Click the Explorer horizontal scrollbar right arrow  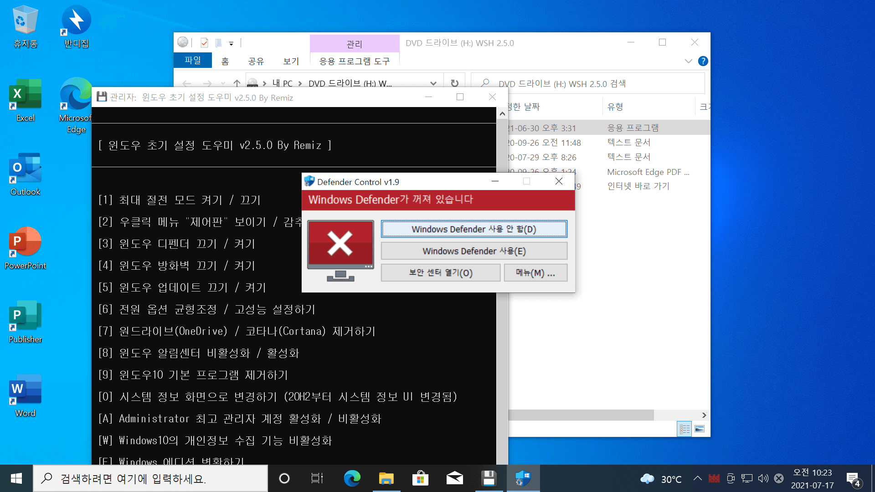[704, 415]
